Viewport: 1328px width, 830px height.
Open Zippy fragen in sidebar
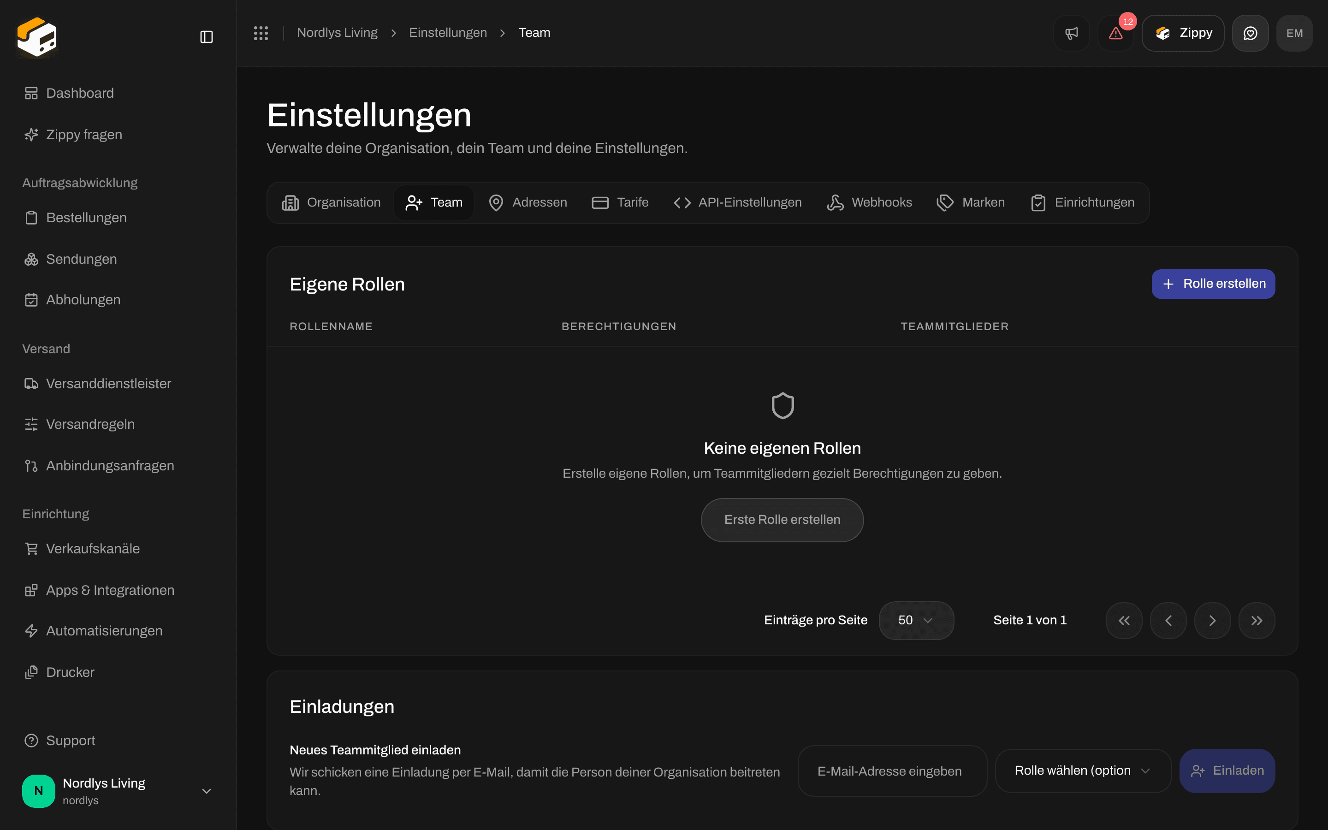[x=118, y=135]
